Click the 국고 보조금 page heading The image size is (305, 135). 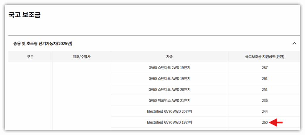[x=24, y=15]
